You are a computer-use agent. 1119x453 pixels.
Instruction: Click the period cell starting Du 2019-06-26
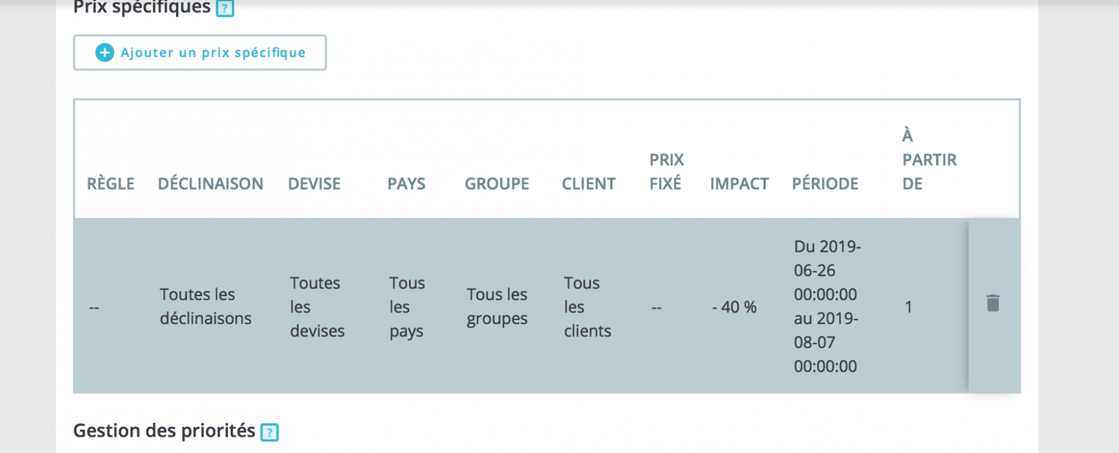coord(826,306)
